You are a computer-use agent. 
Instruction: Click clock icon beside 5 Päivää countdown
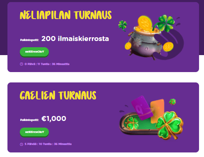point(22,144)
